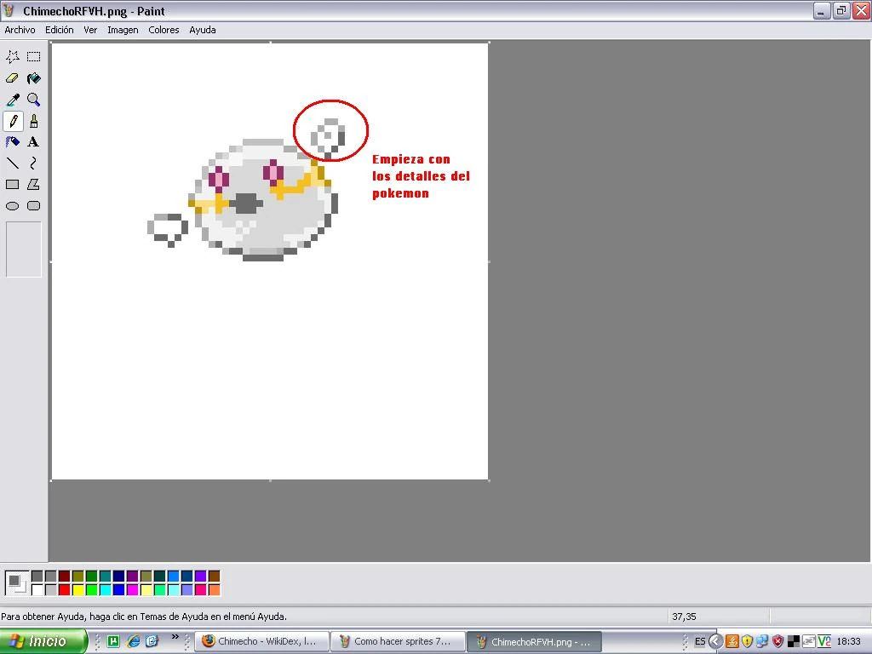Launch Internet Explorer from Quick Launch
The width and height of the screenshot is (872, 654).
[134, 641]
